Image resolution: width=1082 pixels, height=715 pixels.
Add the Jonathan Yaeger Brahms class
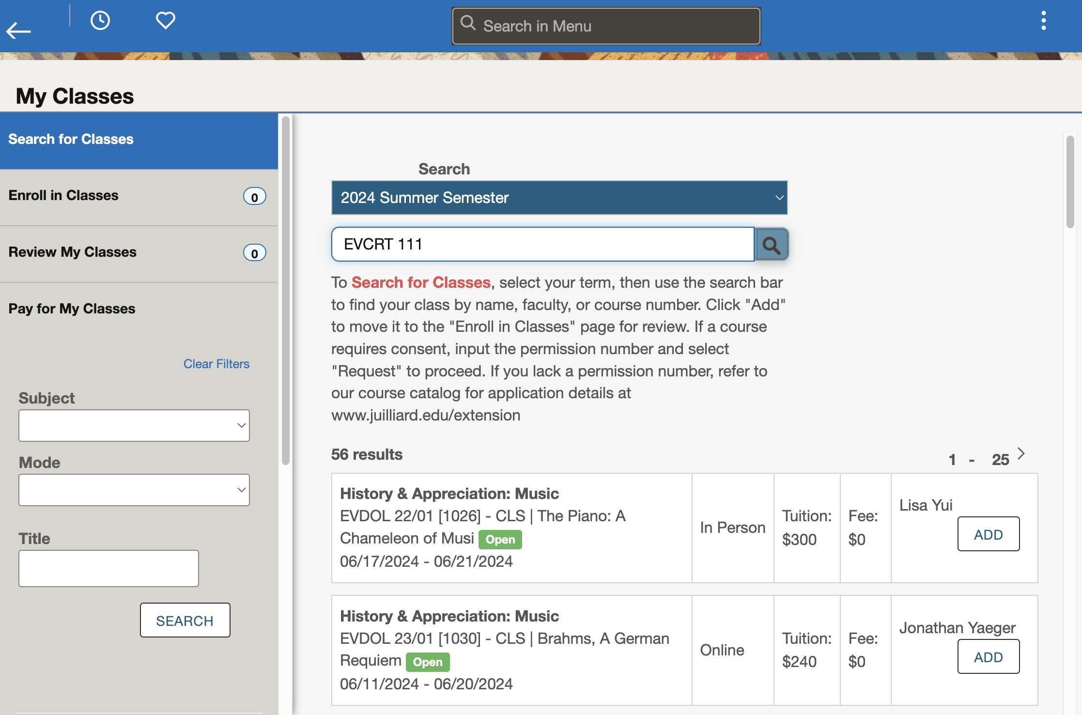click(989, 656)
